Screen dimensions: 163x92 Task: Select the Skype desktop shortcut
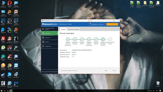coord(10,75)
